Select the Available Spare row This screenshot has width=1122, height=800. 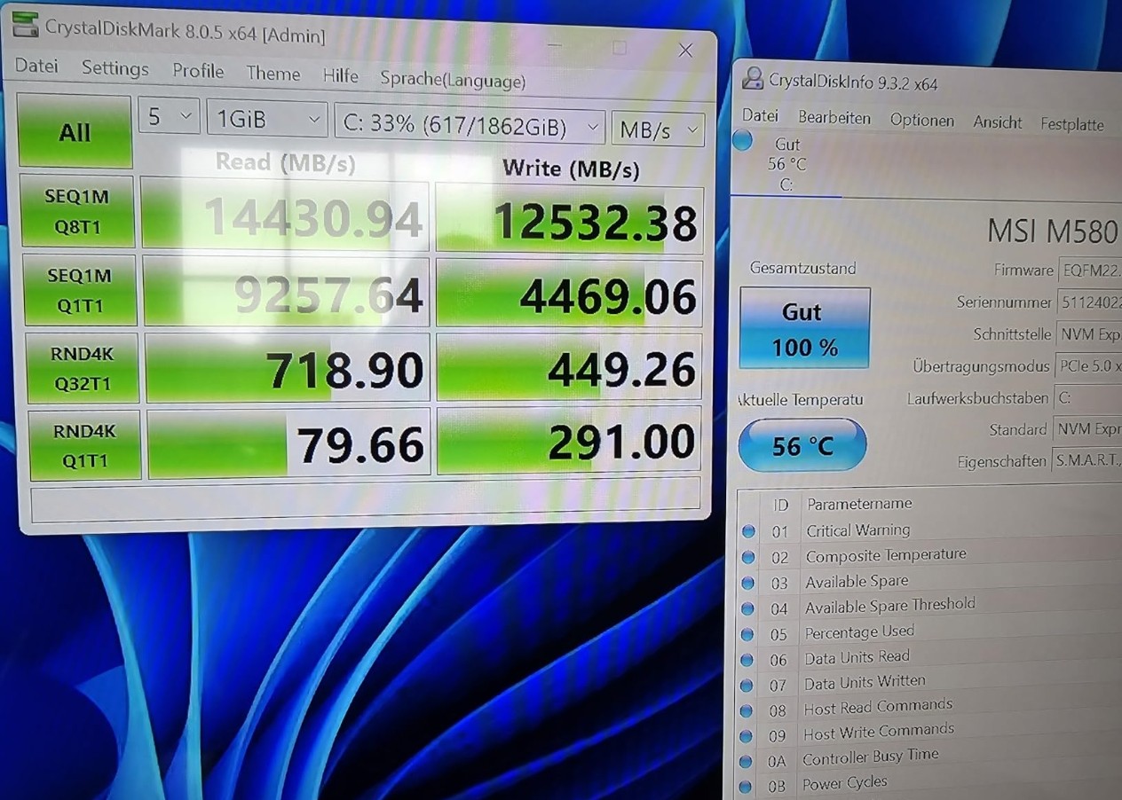click(x=929, y=582)
